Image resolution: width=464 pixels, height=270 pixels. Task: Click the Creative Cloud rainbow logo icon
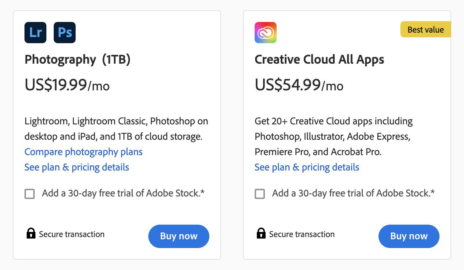(266, 33)
